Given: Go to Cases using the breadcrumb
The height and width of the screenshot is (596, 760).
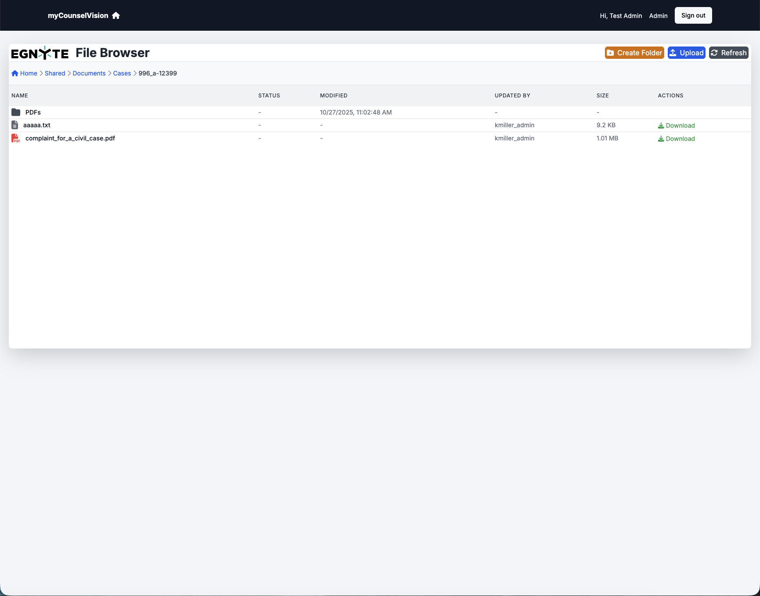Looking at the screenshot, I should click(122, 73).
